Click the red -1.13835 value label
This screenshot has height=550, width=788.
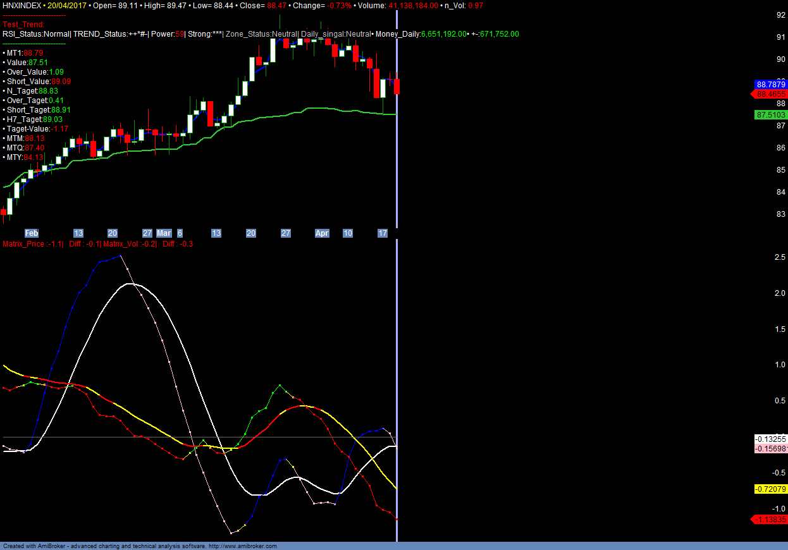point(770,519)
